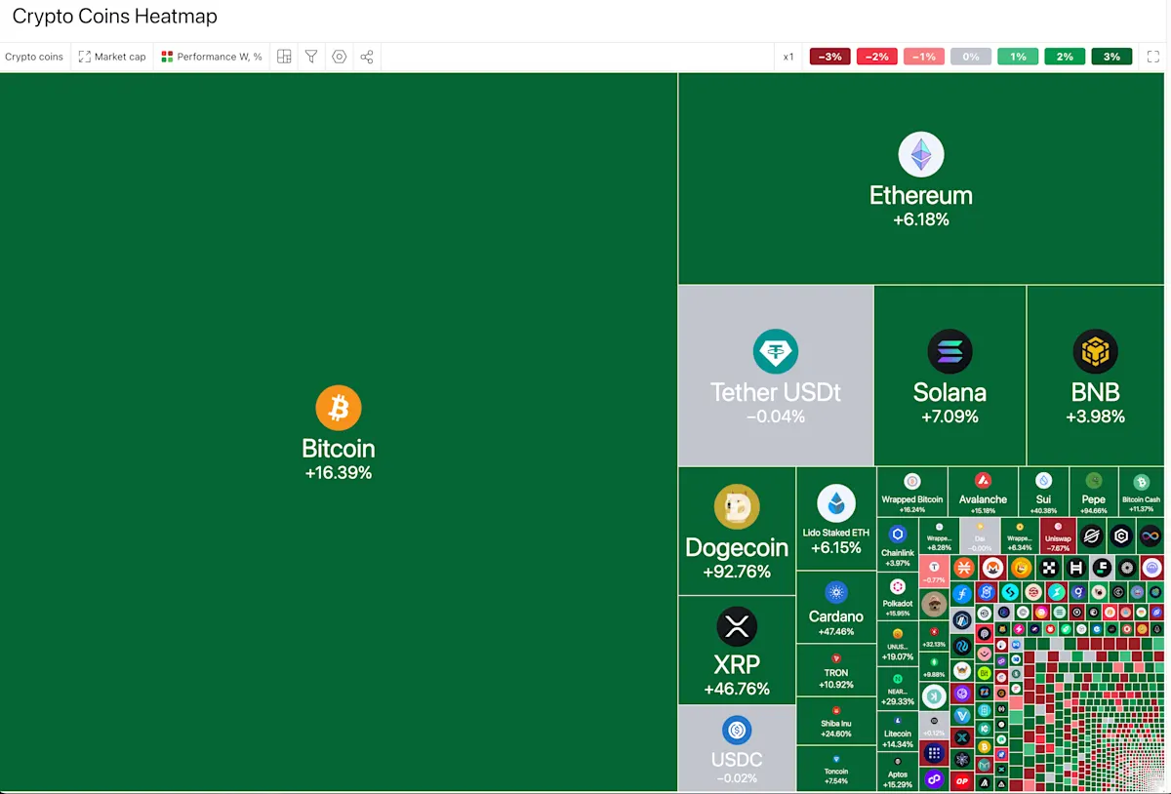
Task: Open the UNUS +19.07% tile
Action: (898, 645)
